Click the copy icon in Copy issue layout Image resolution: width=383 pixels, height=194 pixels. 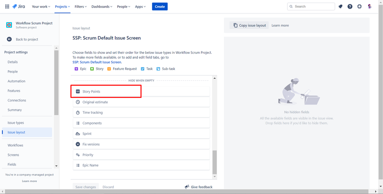(235, 25)
